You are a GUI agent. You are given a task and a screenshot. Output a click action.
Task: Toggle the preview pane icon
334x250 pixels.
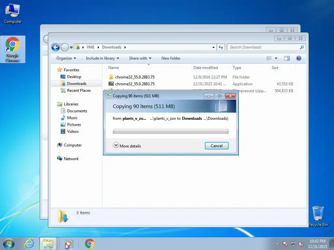287,58
